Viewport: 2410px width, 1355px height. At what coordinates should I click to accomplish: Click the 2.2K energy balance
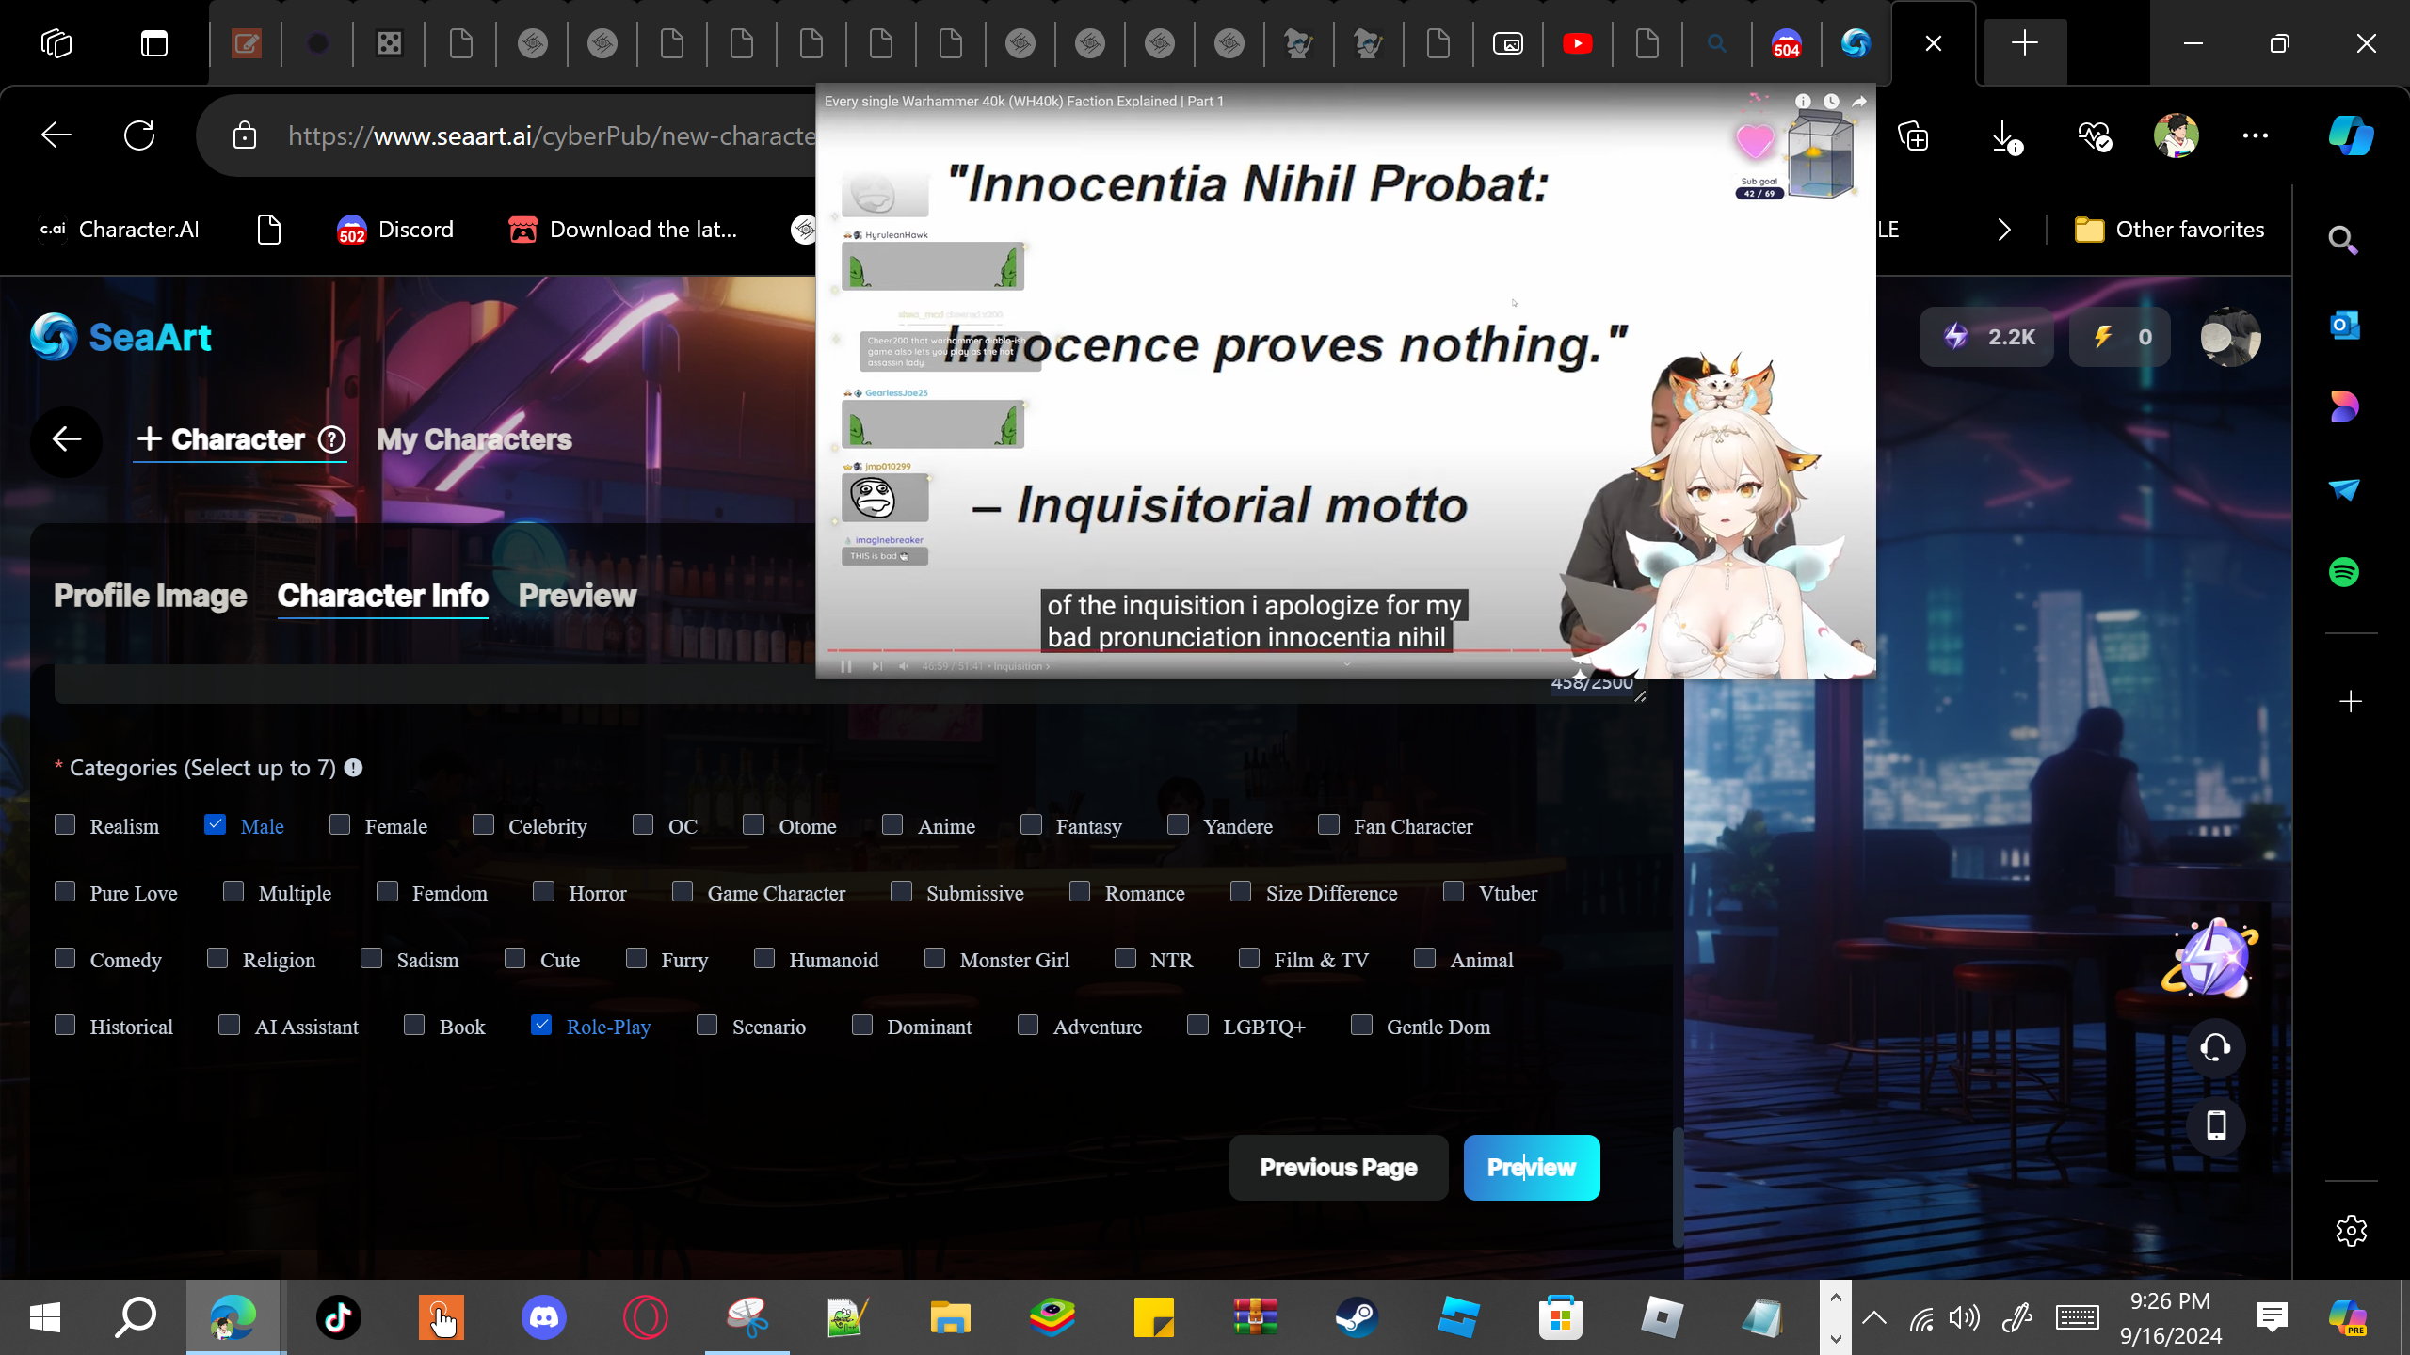(1987, 337)
